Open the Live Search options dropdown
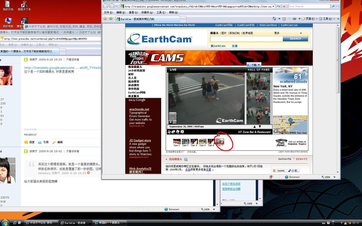 (x=338, y=6)
